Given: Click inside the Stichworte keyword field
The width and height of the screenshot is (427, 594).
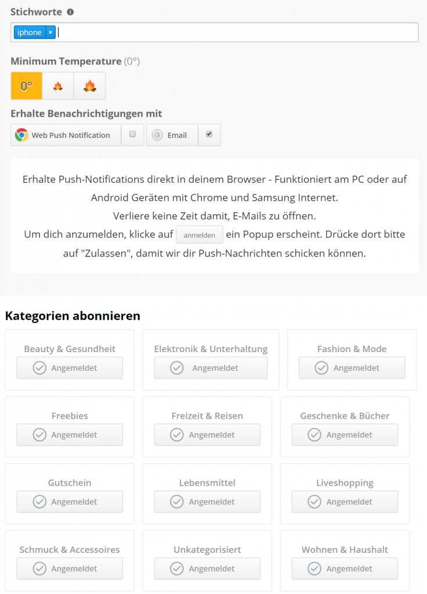Looking at the screenshot, I should coord(232,32).
